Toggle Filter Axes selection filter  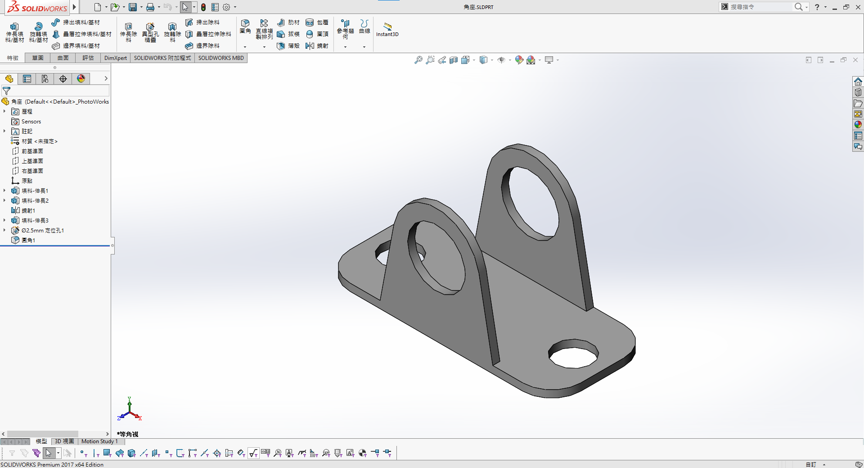[x=144, y=453]
